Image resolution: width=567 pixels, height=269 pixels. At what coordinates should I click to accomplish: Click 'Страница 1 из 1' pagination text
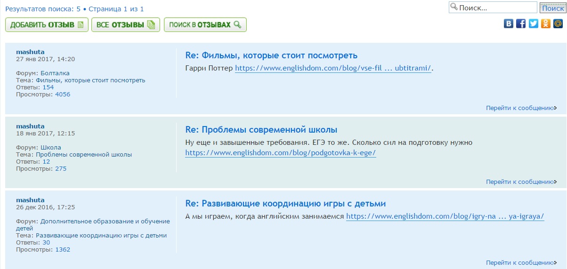pyautogui.click(x=116, y=8)
